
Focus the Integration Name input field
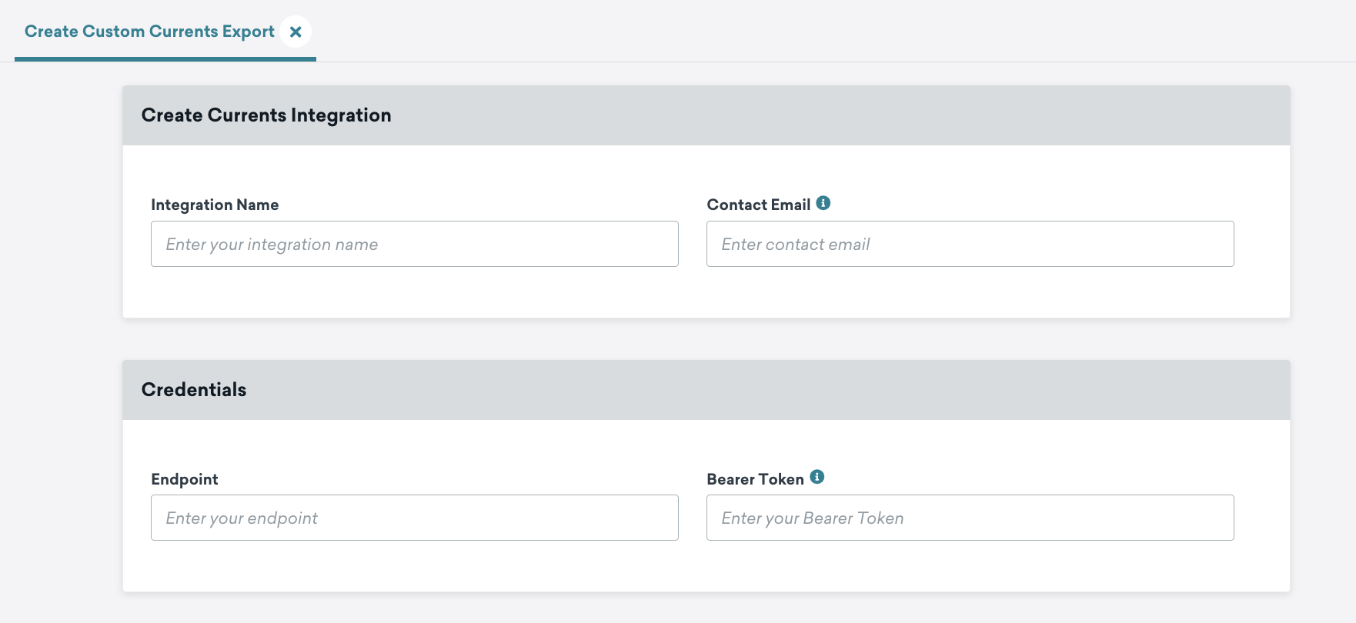[x=414, y=244]
